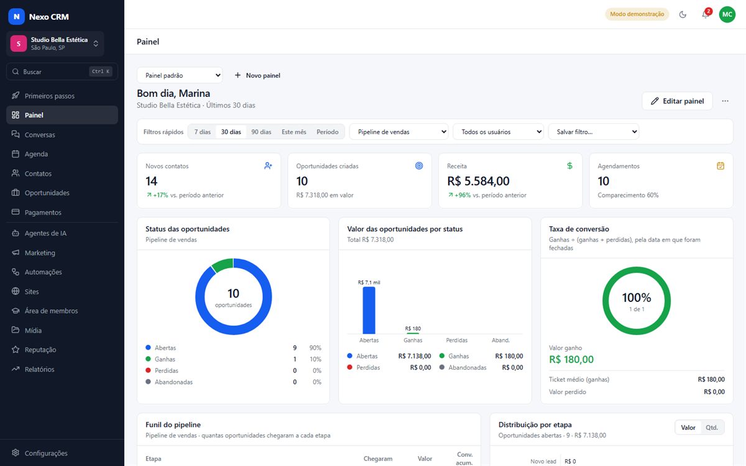Focus the Buscar search field

[62, 71]
